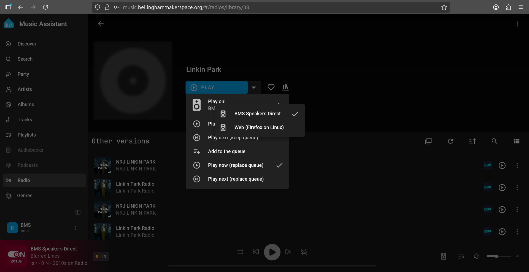529x272 pixels.
Task: Expand the Play on player selector
Action: click(237, 105)
